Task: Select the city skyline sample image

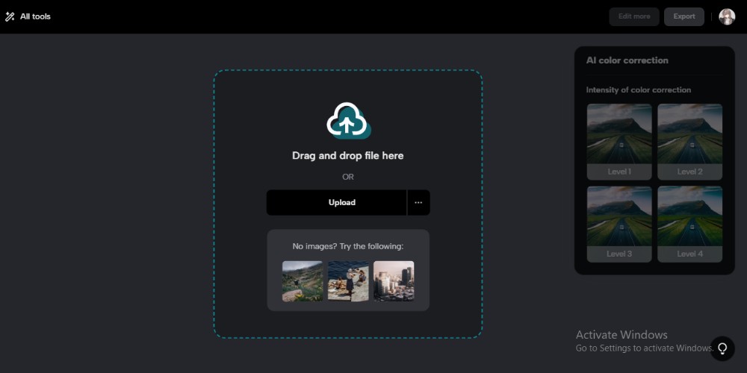Action: [x=394, y=281]
